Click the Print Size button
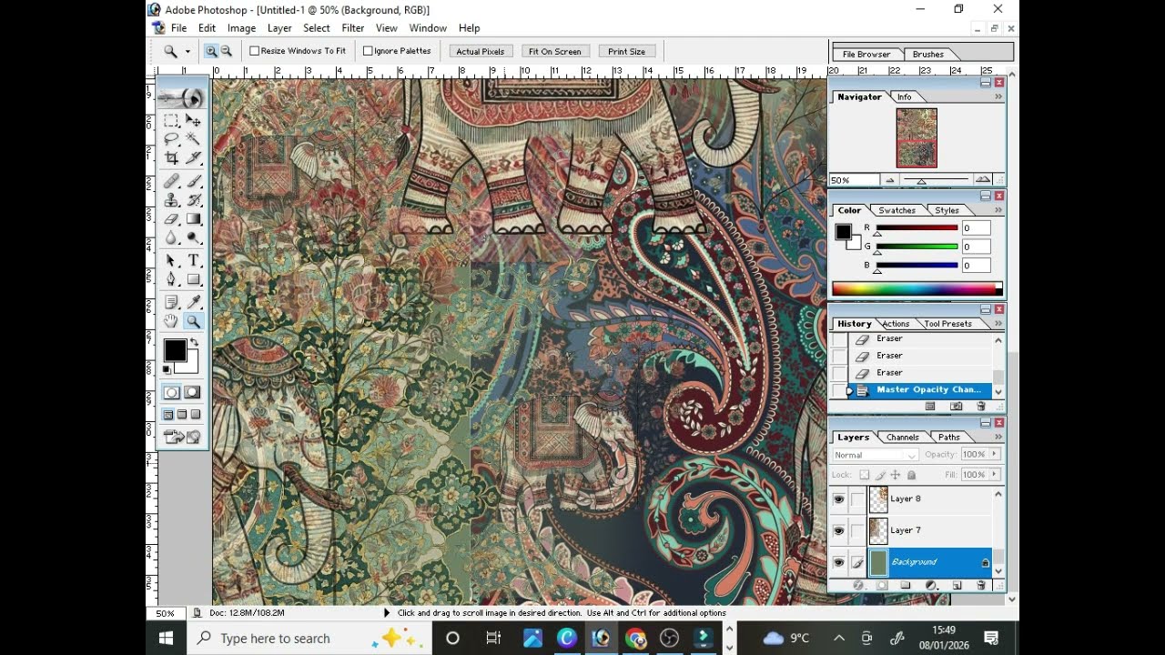Image resolution: width=1165 pixels, height=655 pixels. coord(627,52)
